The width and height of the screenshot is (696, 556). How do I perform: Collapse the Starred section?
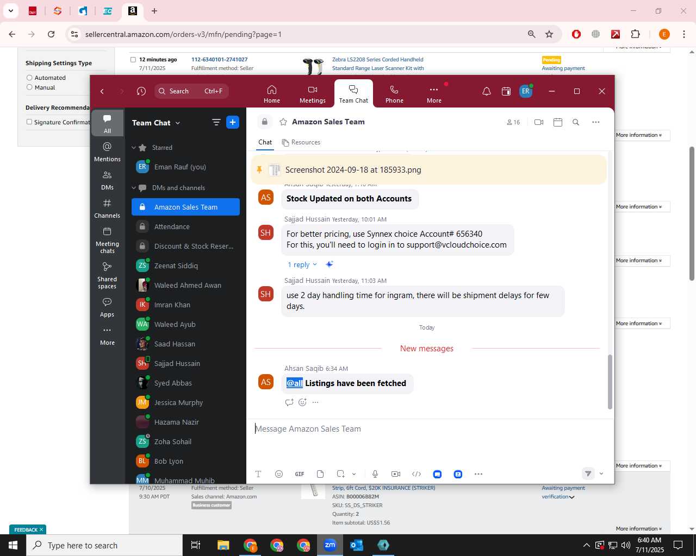(x=134, y=148)
